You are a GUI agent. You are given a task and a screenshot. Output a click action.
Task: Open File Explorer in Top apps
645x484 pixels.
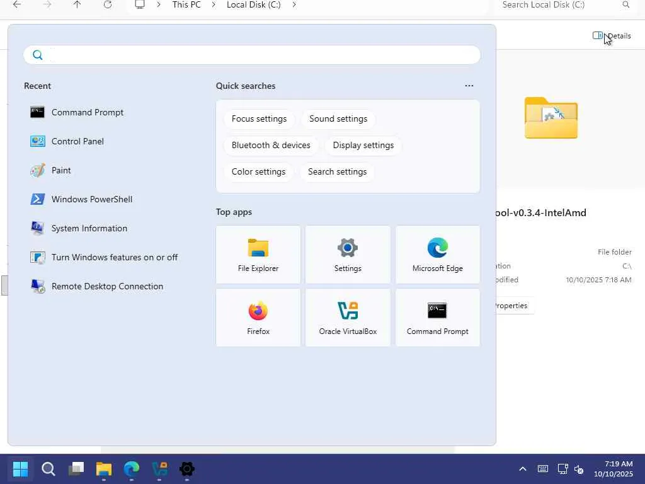[x=258, y=255]
